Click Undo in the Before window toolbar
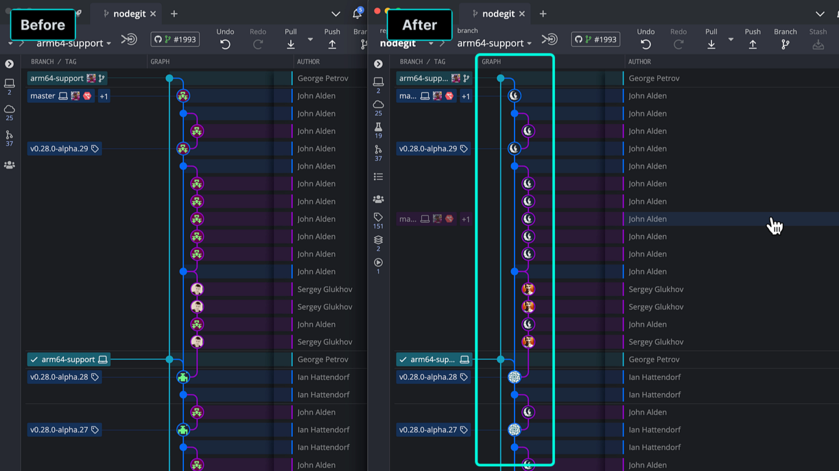 (x=225, y=39)
